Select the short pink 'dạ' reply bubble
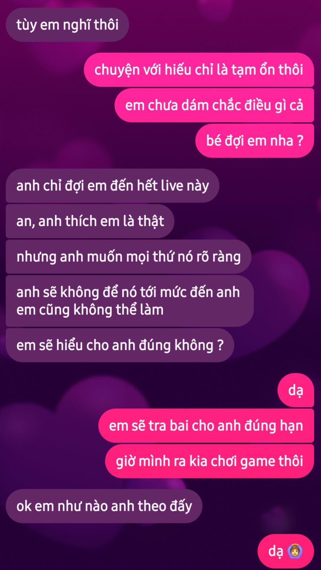321x570 pixels. click(296, 390)
